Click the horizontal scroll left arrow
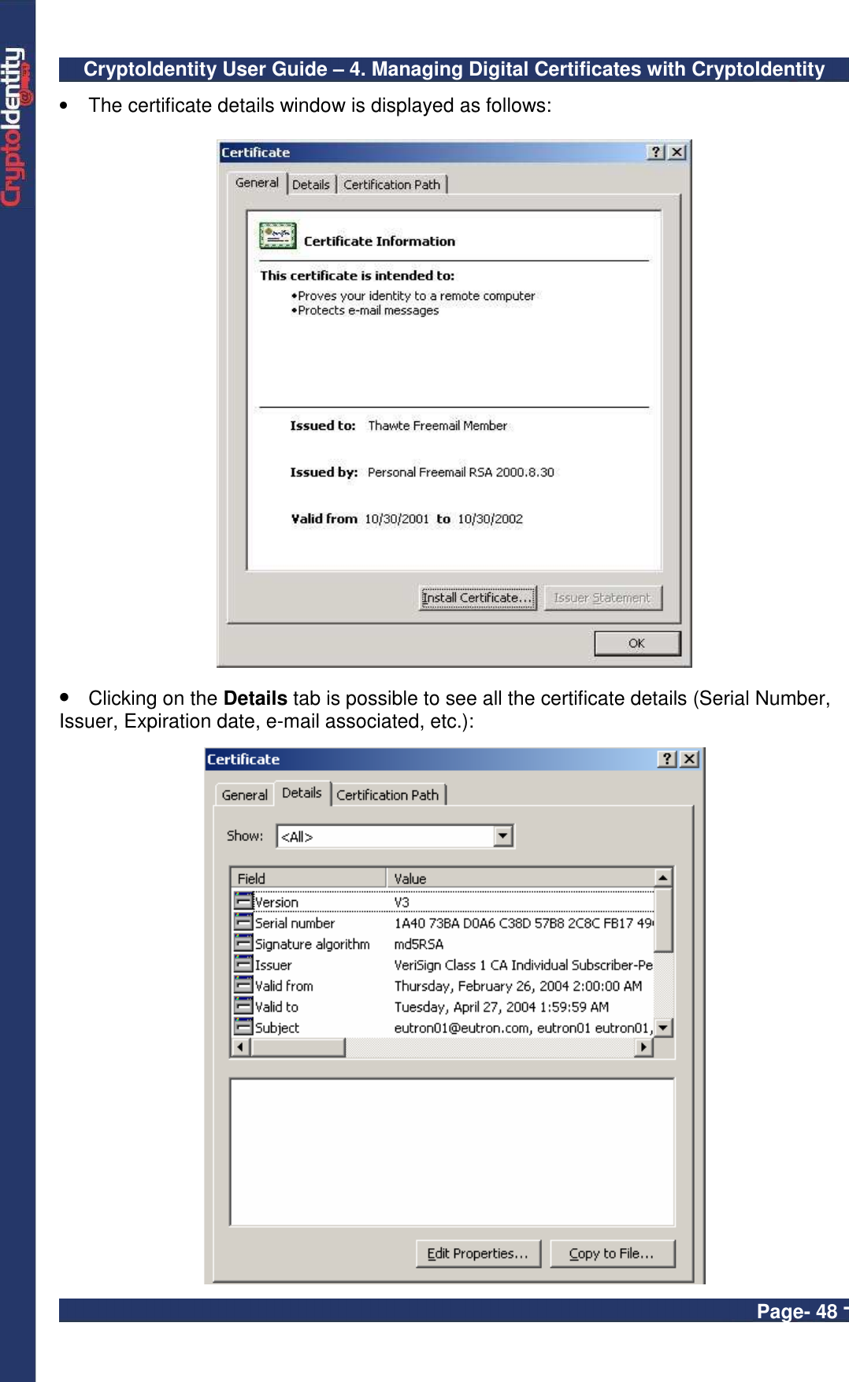Viewport: 849px width, 1382px height. coord(241,1047)
